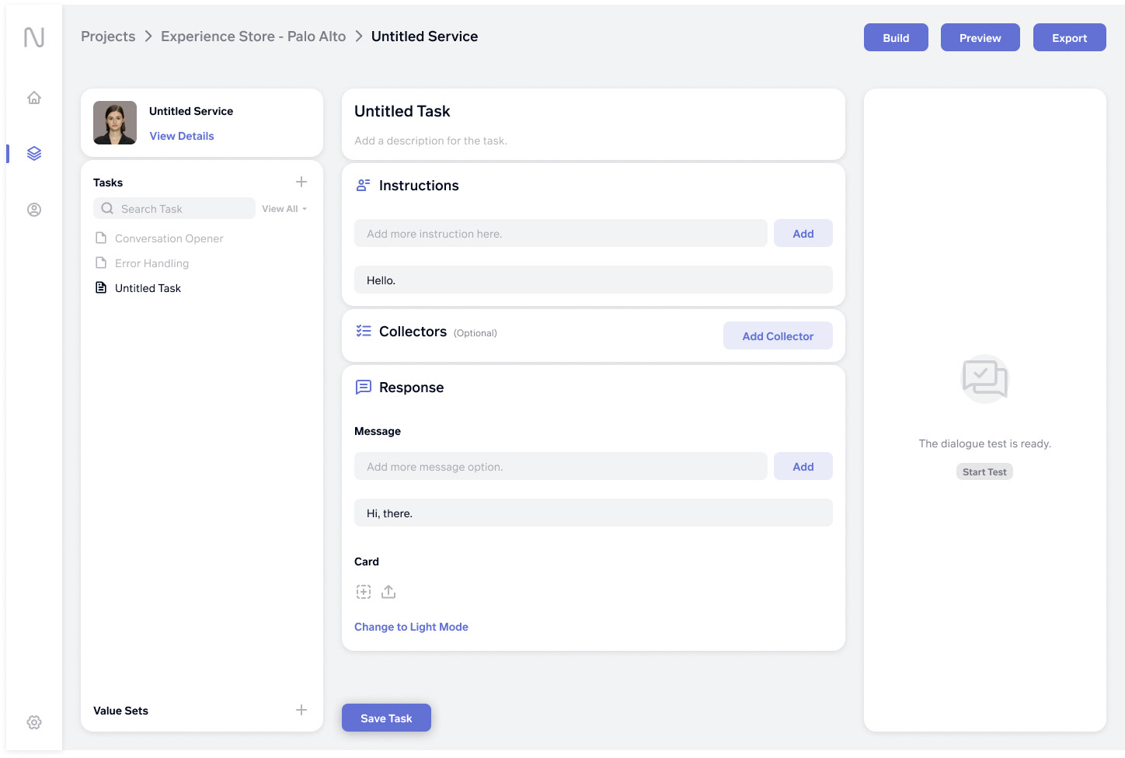Select the layers icon in sidebar
The height and width of the screenshot is (758, 1125).
tap(34, 154)
